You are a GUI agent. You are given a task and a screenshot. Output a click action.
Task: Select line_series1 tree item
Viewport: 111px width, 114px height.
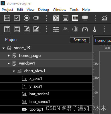pos(46,102)
